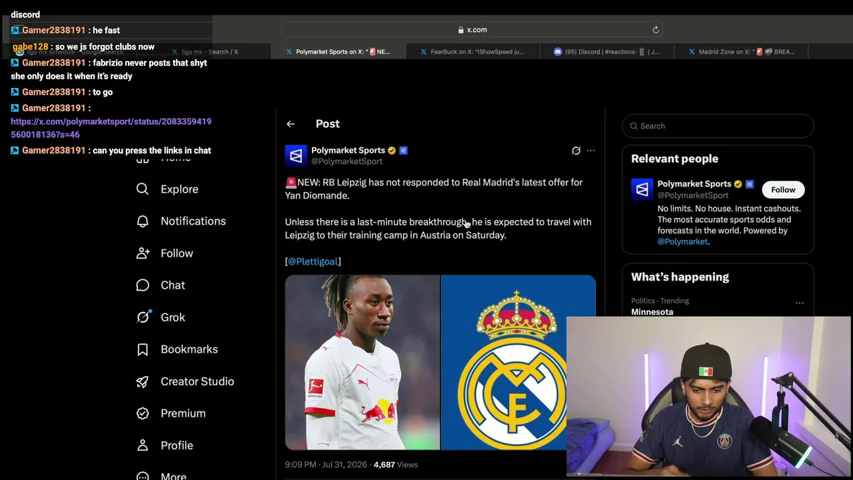This screenshot has width=853, height=480.
Task: Click the blue affiliate badge beside post author
Action: [x=403, y=151]
